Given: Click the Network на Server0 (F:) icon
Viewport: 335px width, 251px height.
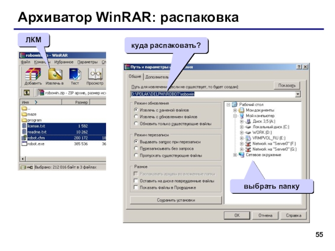Looking at the screenshot, I should (248, 143).
